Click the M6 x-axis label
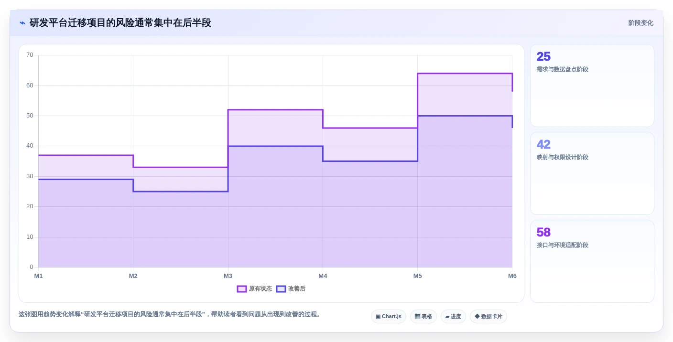 tap(512, 276)
